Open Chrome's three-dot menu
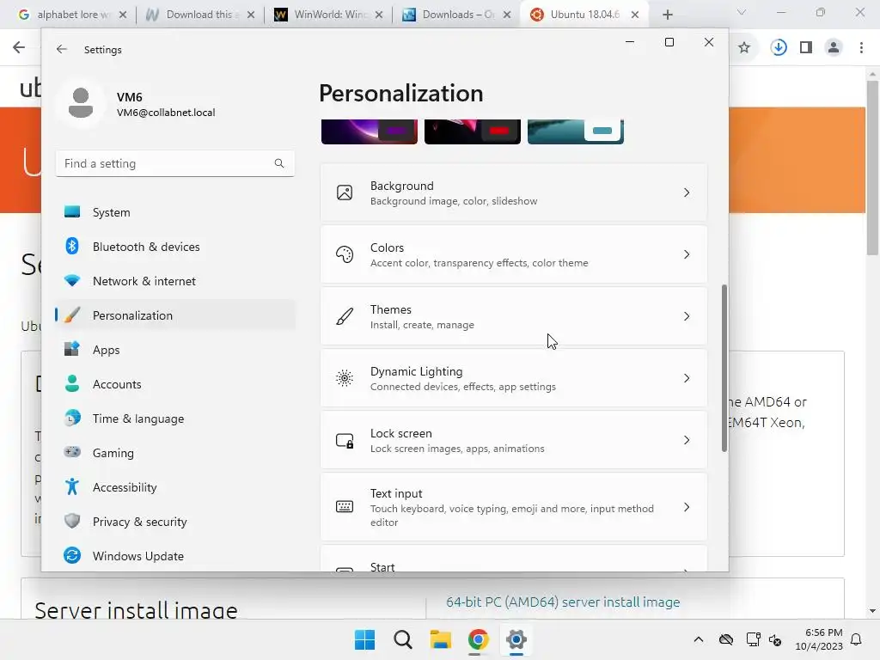This screenshot has width=880, height=660. pyautogui.click(x=861, y=48)
